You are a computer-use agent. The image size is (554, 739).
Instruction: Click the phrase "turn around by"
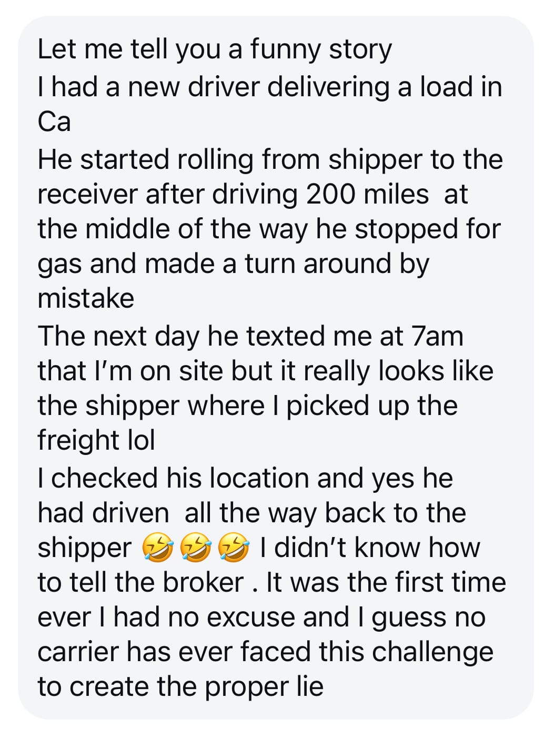click(337, 264)
